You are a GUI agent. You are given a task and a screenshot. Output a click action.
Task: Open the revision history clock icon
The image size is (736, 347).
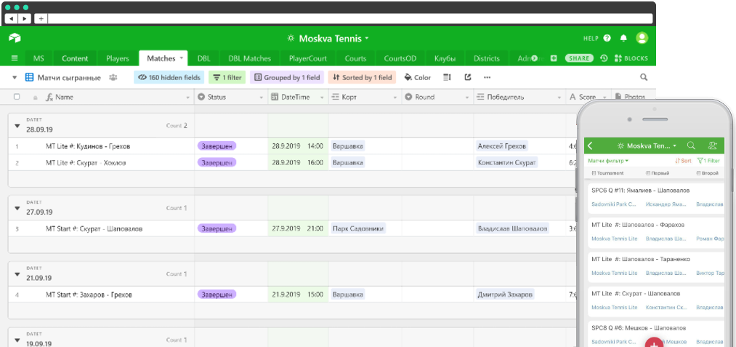click(x=604, y=58)
